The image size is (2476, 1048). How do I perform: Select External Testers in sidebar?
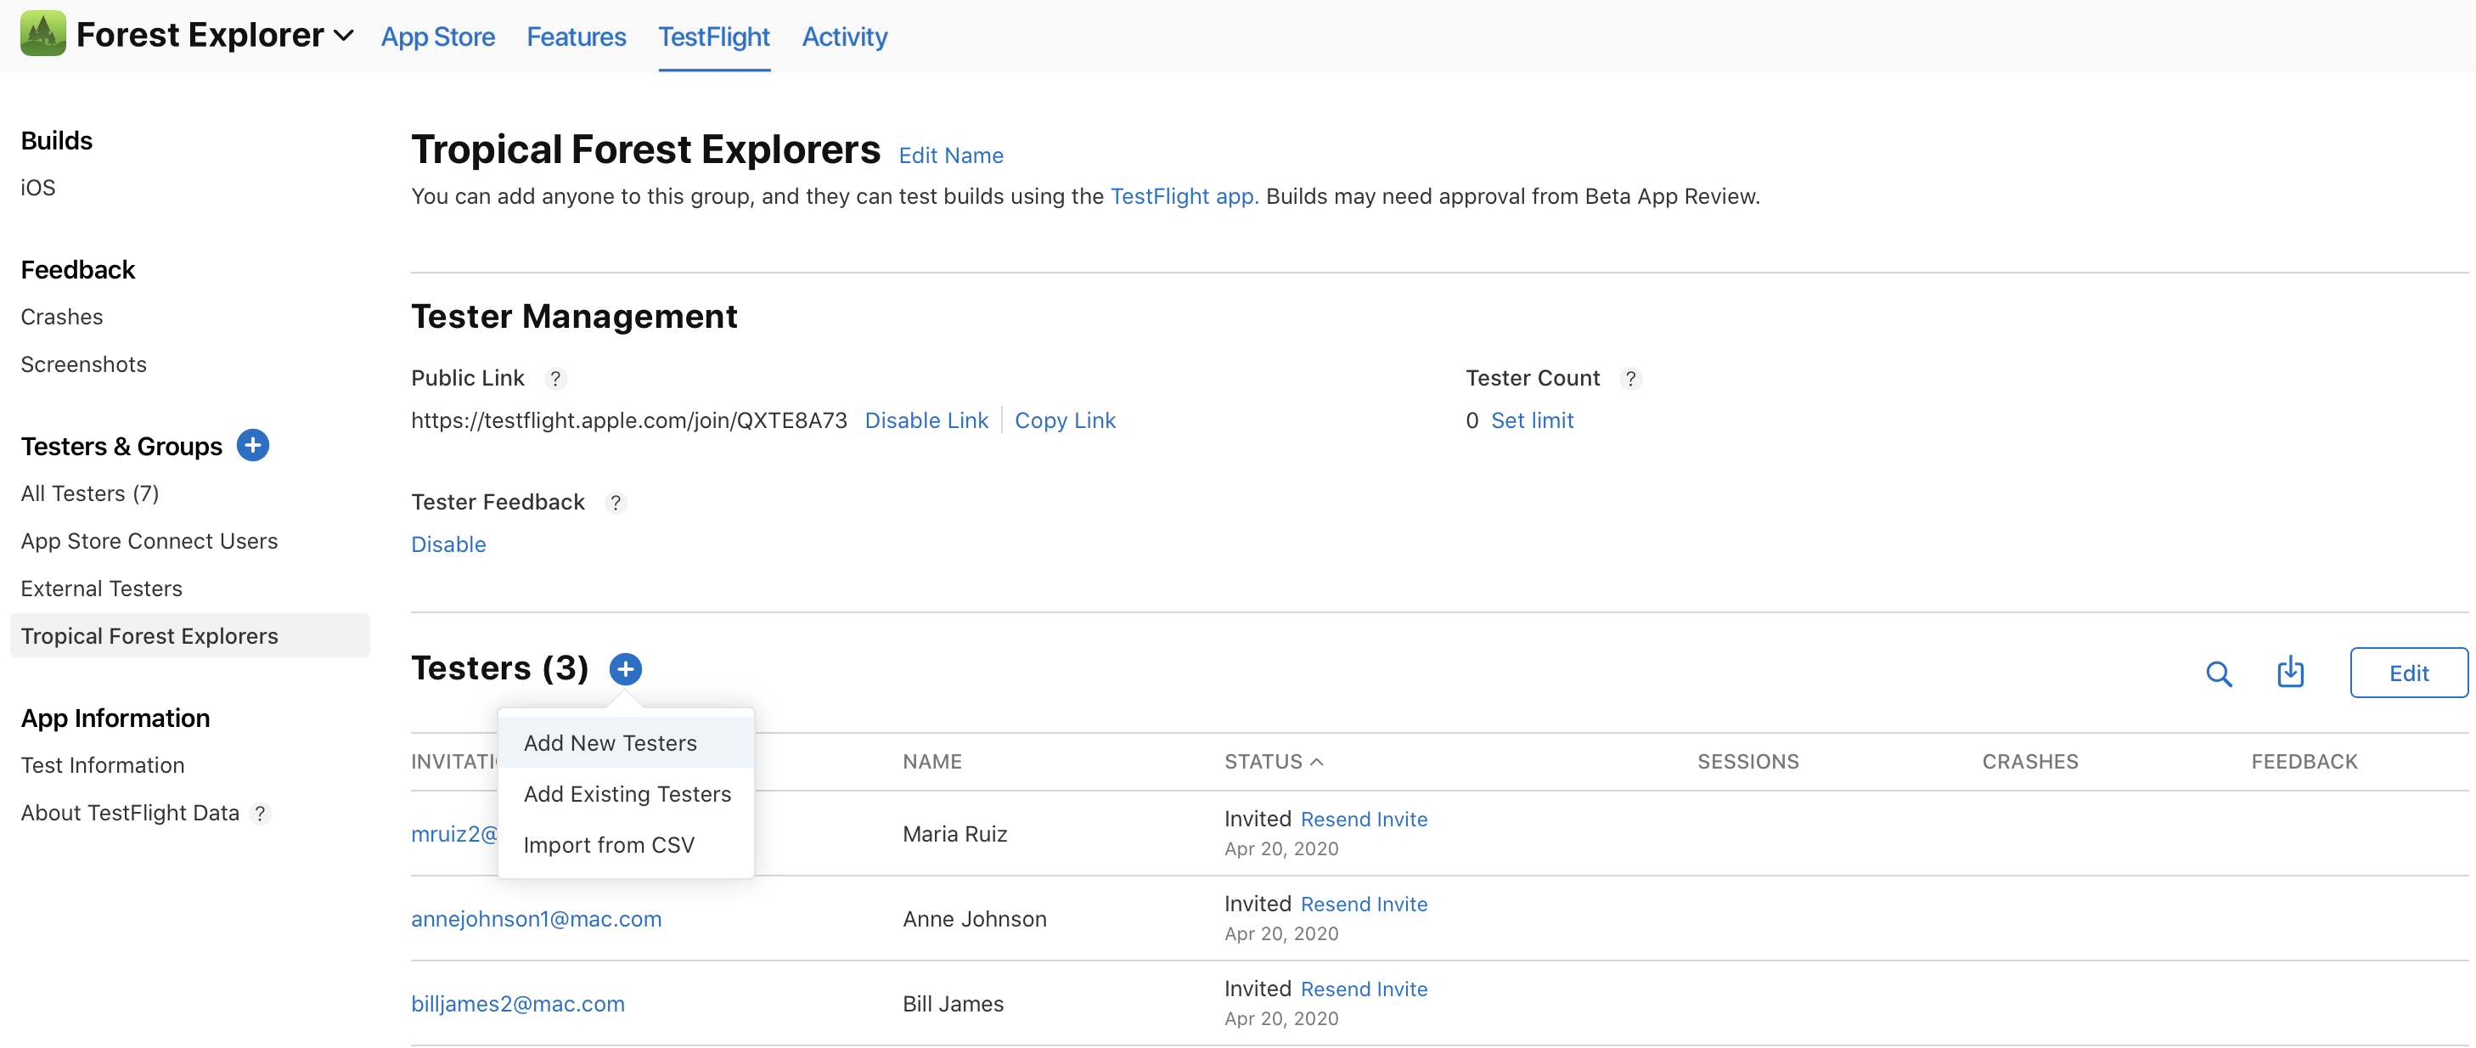point(101,589)
